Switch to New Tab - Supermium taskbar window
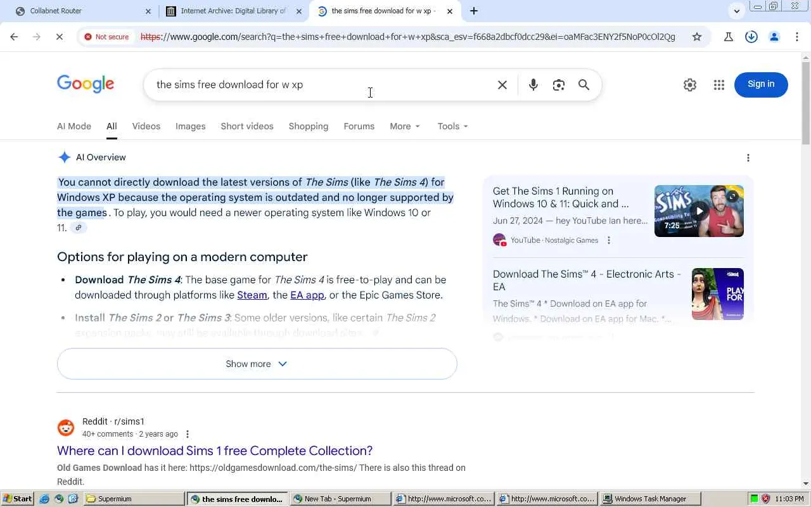Image resolution: width=811 pixels, height=507 pixels. [340, 499]
